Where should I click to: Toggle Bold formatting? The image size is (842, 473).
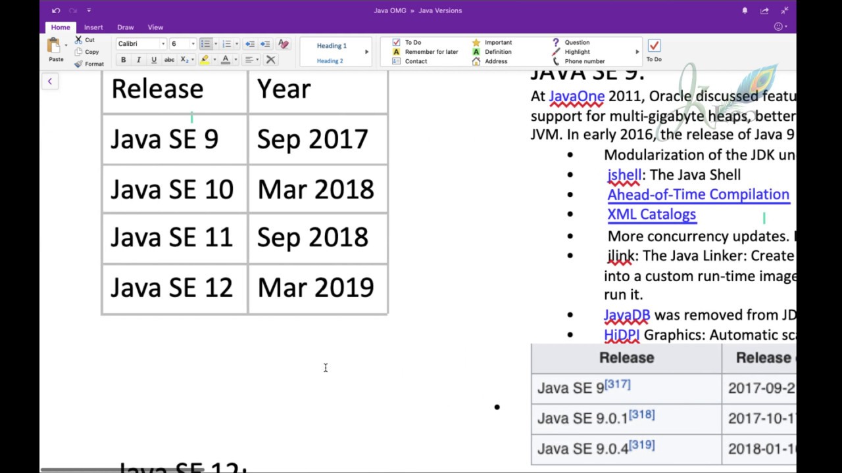pos(123,60)
